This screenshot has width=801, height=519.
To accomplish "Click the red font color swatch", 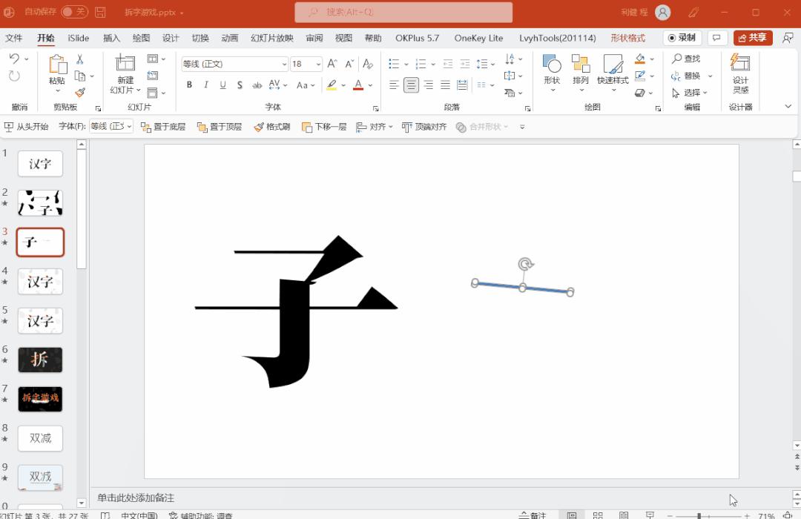I will tap(358, 86).
